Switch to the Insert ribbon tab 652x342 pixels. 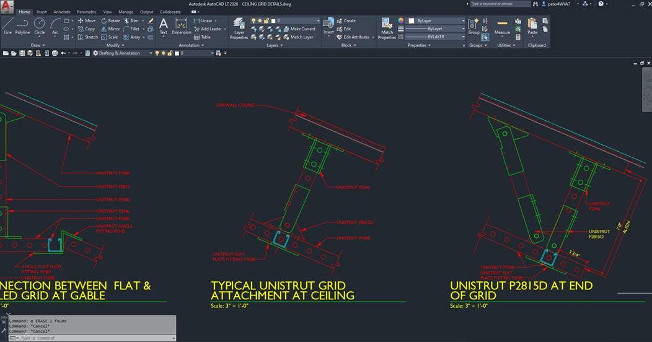[42, 12]
